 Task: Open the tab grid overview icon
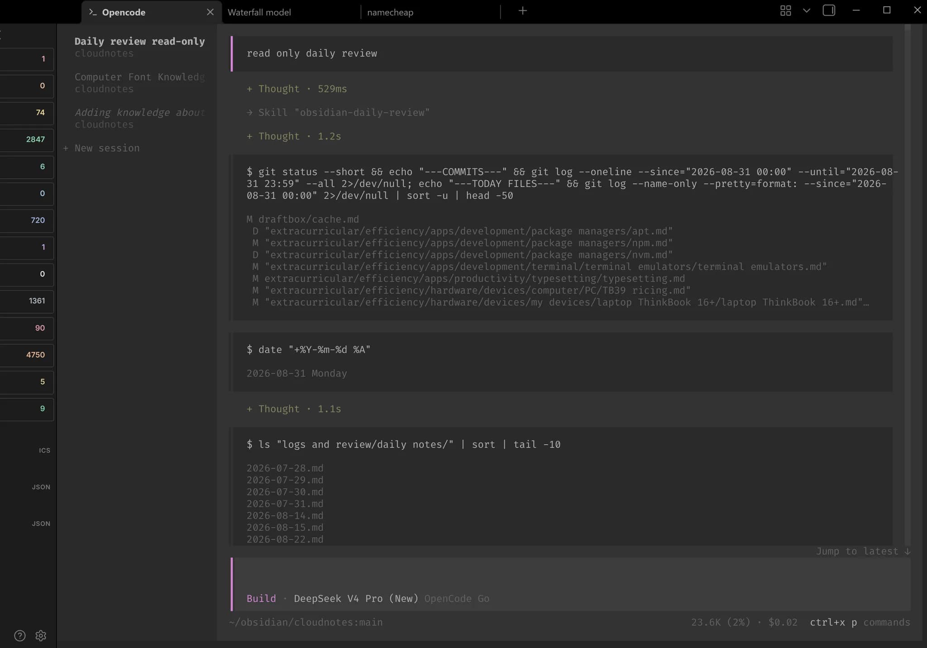coord(786,11)
